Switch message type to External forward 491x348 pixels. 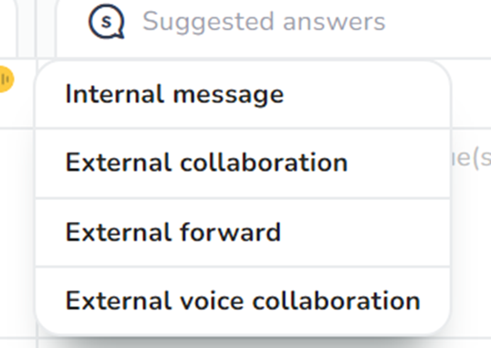(243, 232)
